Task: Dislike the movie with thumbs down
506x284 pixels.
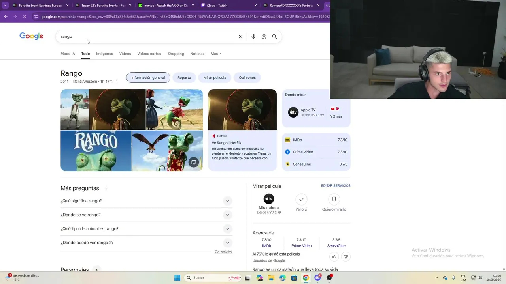Action: pos(346,256)
